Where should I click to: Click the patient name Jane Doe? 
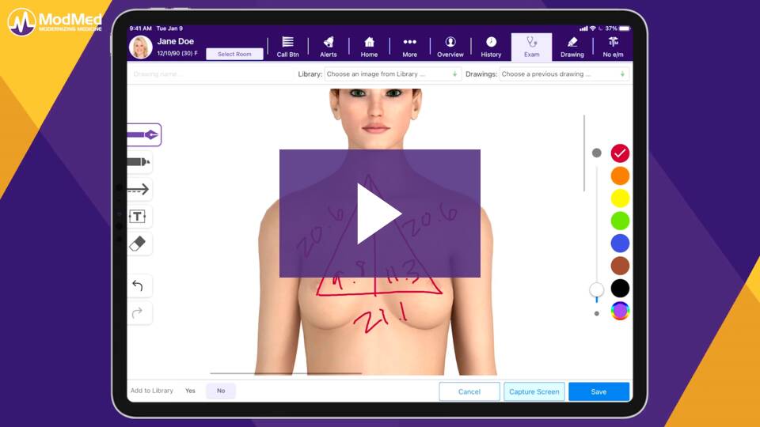pos(176,42)
